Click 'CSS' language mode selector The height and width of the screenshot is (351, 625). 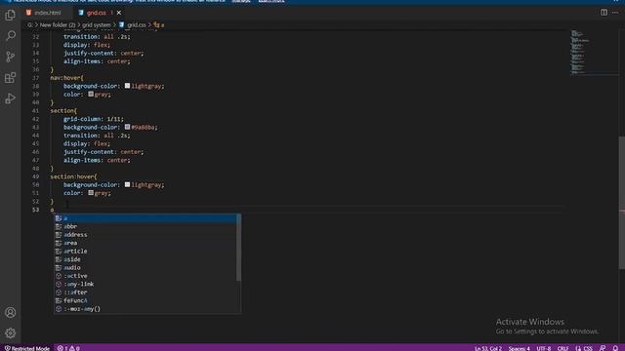(584, 348)
